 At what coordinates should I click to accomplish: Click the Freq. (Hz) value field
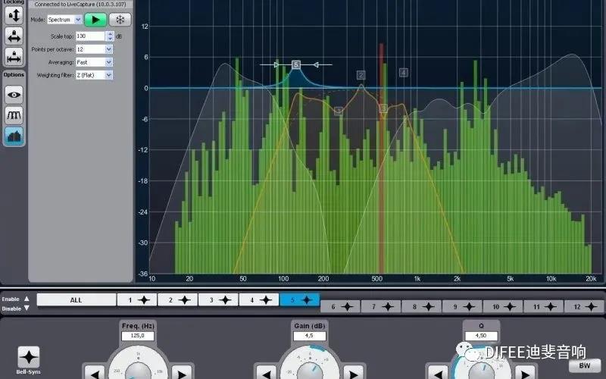click(x=138, y=336)
